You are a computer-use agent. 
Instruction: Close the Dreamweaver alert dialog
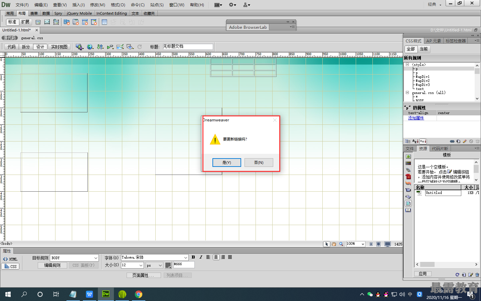pyautogui.click(x=275, y=120)
